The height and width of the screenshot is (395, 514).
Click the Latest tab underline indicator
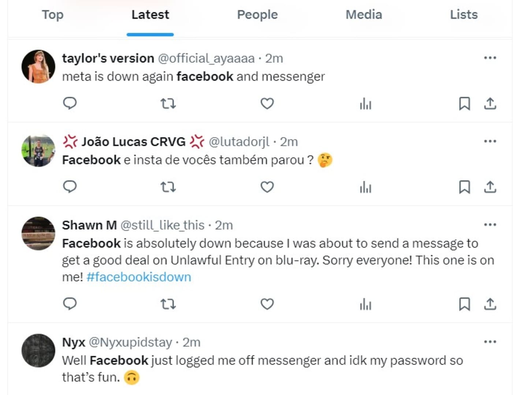tap(150, 34)
